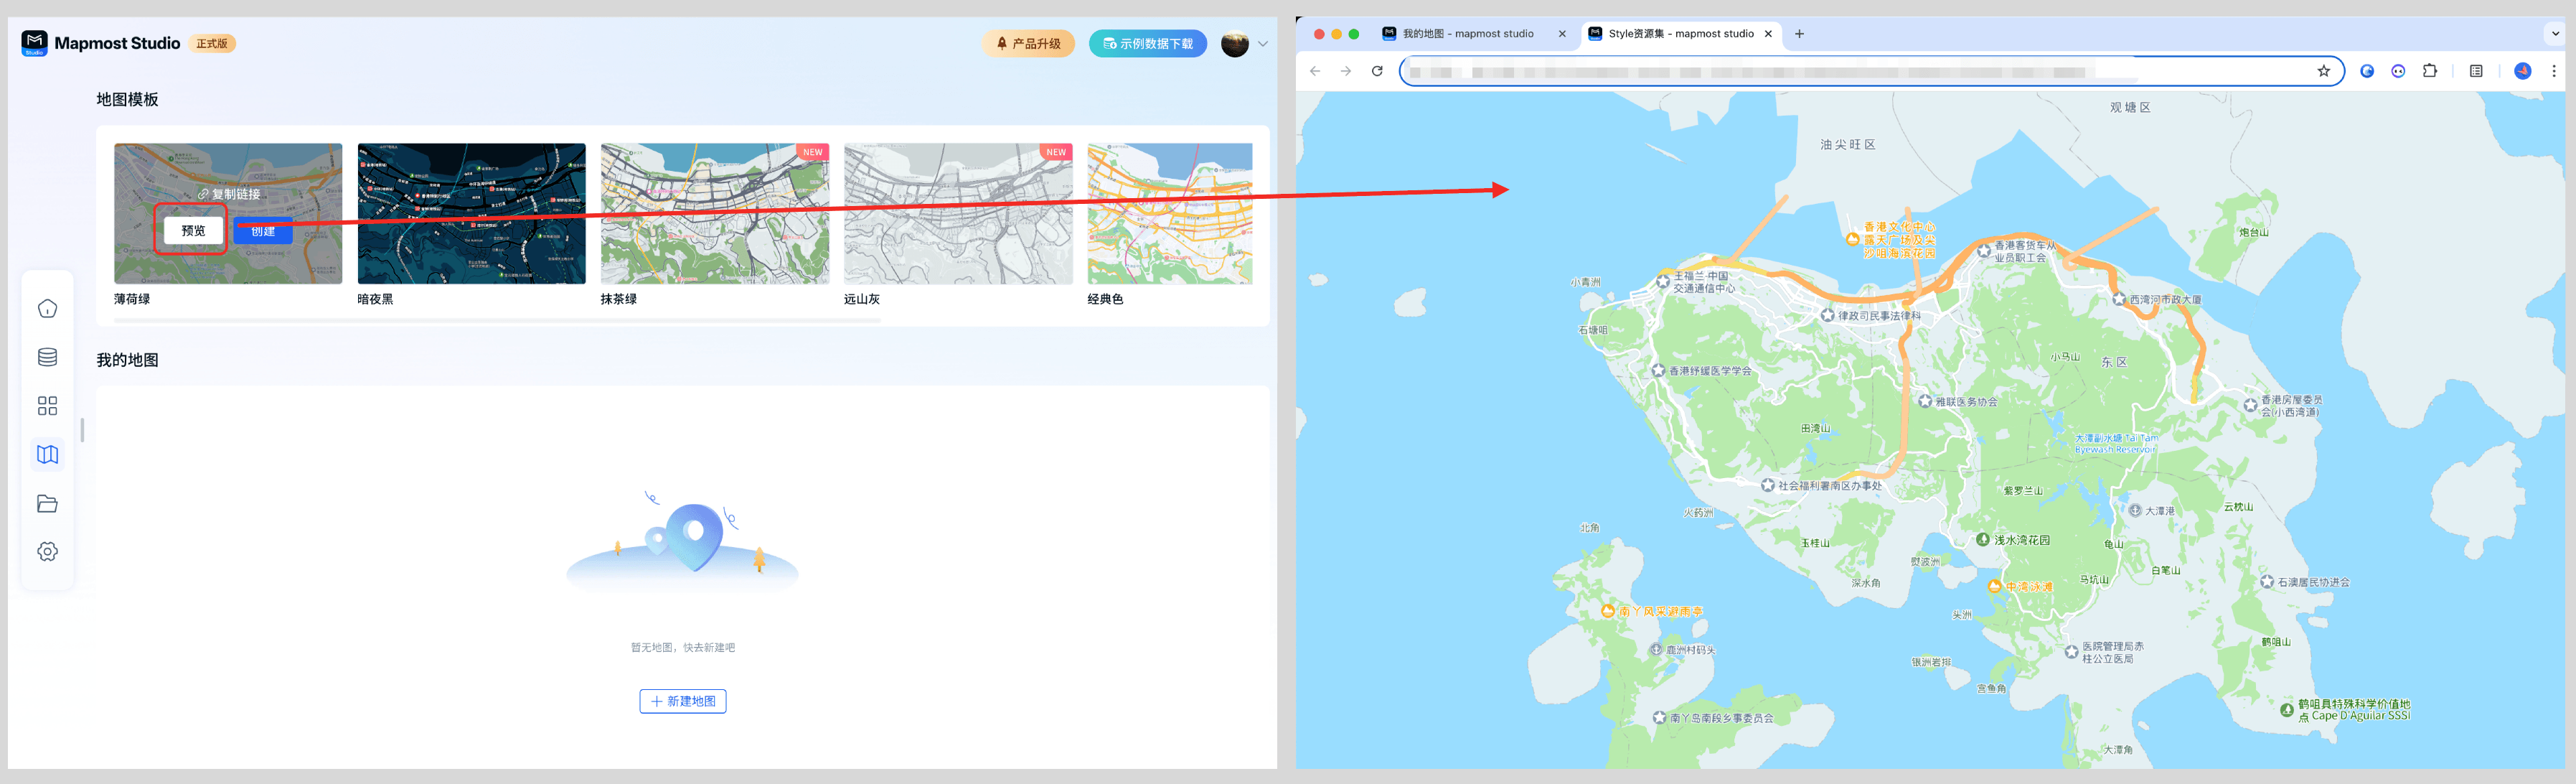The height and width of the screenshot is (784, 2576).
Task: Select the 暗夜黑 template thumbnail
Action: [x=471, y=213]
